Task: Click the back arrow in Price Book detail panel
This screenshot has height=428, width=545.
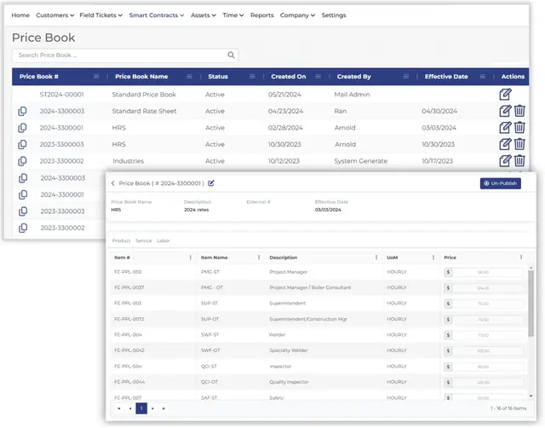Action: [x=113, y=183]
